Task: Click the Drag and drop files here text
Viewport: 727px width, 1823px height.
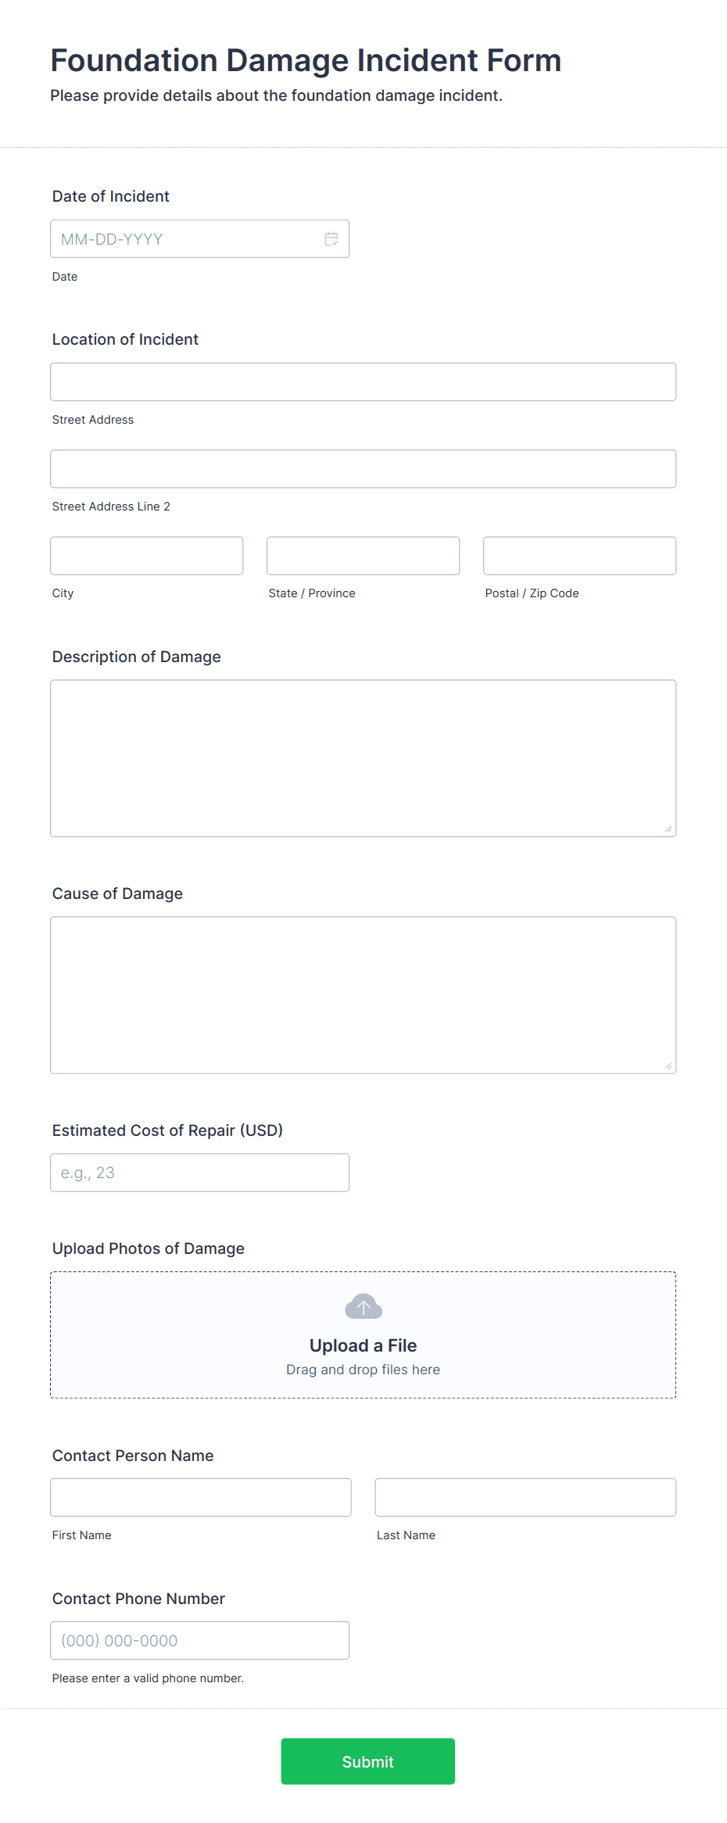Action: (363, 1370)
